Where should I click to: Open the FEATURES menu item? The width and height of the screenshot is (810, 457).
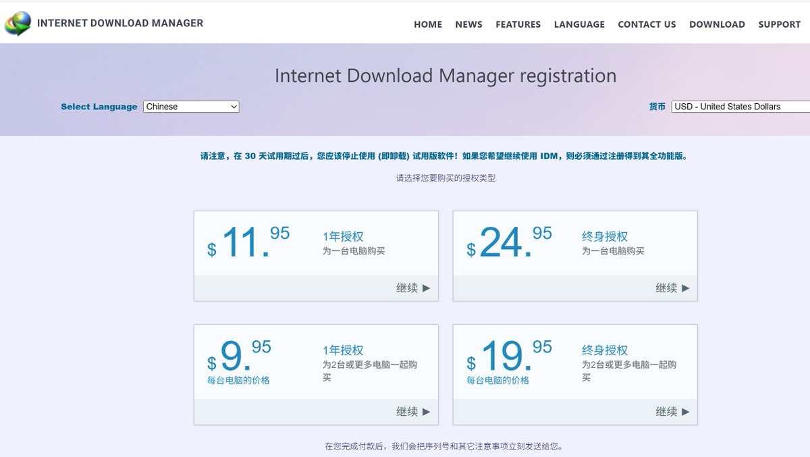point(518,24)
